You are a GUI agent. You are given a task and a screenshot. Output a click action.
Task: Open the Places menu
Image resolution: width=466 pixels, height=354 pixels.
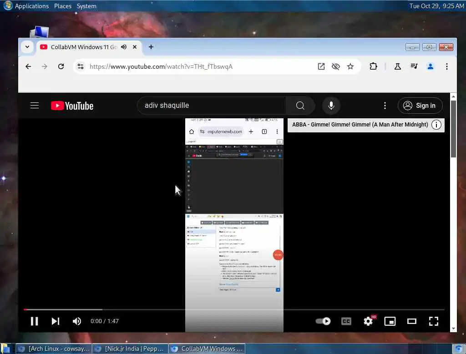point(63,6)
